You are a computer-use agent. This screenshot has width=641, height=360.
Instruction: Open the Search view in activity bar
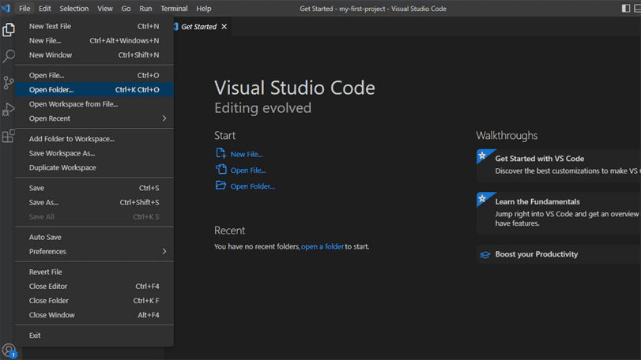tap(8, 56)
